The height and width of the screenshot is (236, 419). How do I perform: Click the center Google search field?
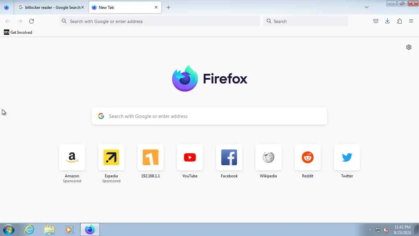tap(209, 116)
